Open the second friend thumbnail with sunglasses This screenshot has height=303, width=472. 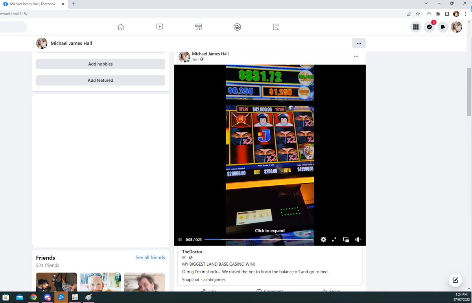(x=100, y=282)
